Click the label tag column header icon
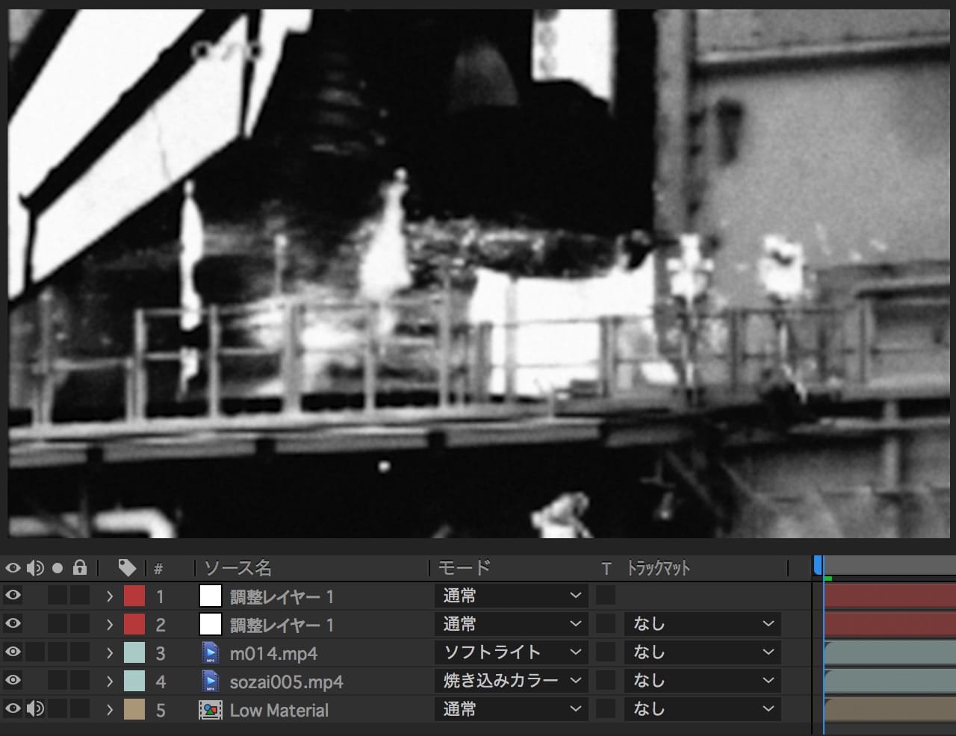This screenshot has height=736, width=956. pos(127,569)
